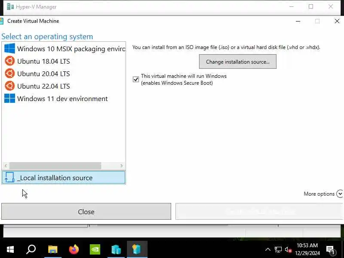This screenshot has height=258, width=344.
Task: Click the Create Virtual Machine taskbar icon
Action: click(x=137, y=249)
